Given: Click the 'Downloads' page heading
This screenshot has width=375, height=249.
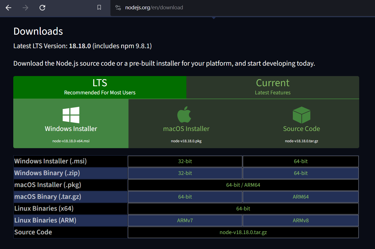Looking at the screenshot, I should click(x=38, y=31).
